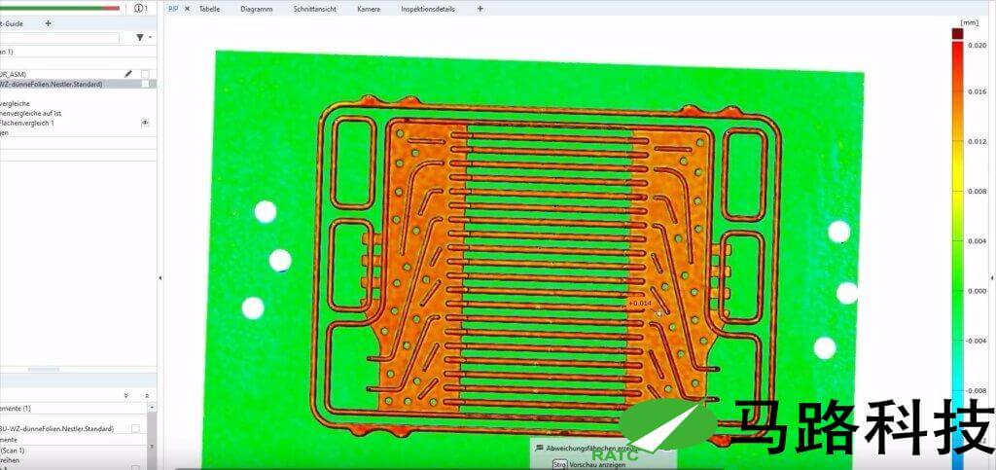Click the info icon with counter 1
Viewport: 996px width, 470px height.
coord(140,9)
